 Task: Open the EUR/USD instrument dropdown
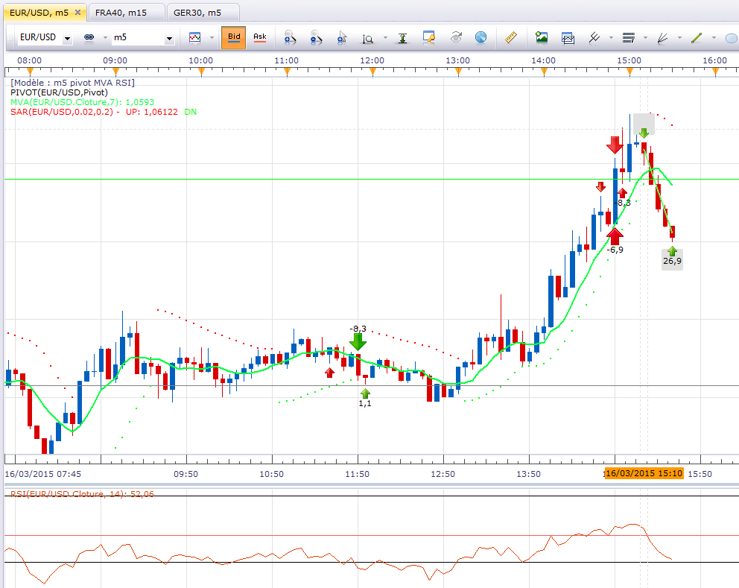(x=67, y=39)
